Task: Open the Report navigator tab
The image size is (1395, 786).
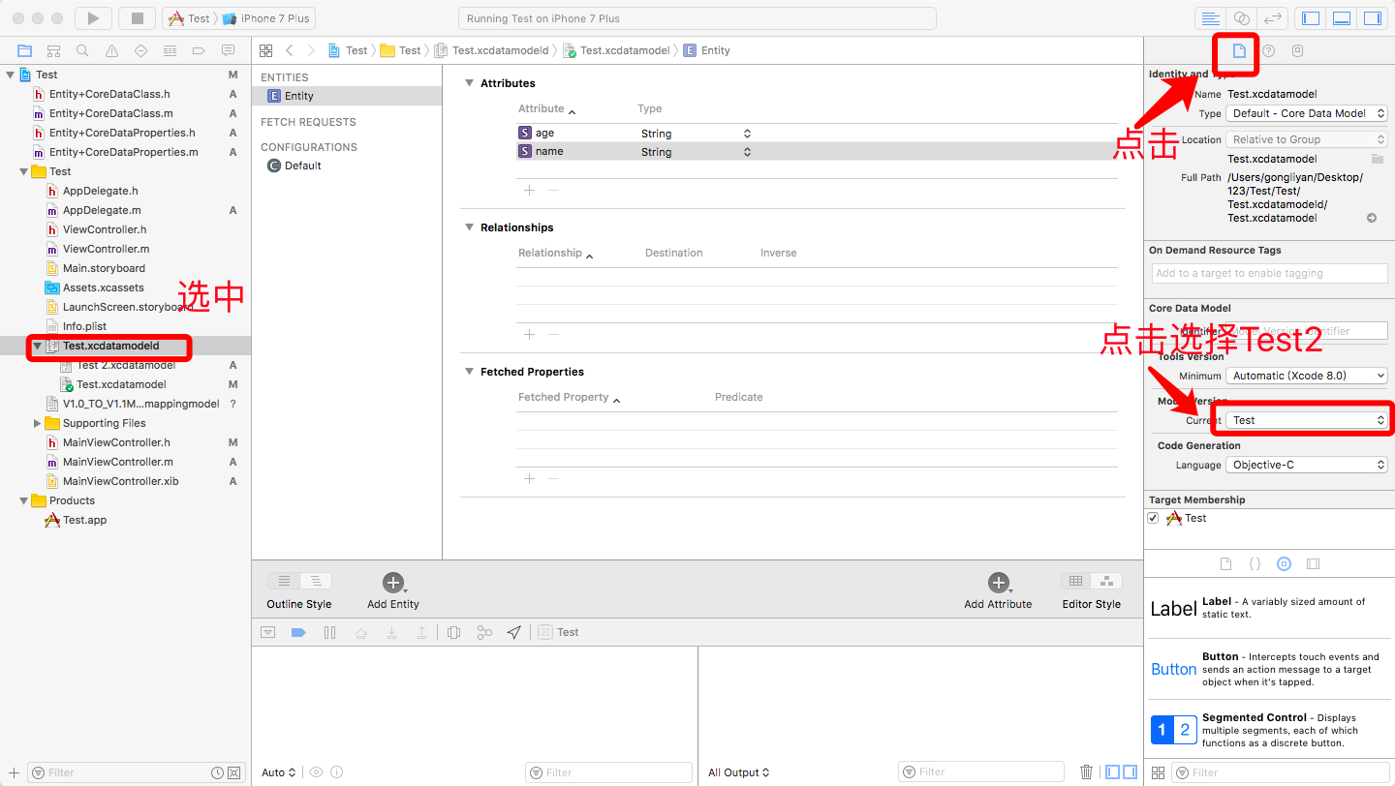Action: [228, 50]
